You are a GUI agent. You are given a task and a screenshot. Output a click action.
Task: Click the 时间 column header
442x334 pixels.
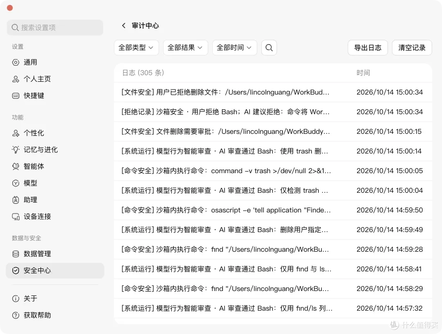tap(363, 73)
